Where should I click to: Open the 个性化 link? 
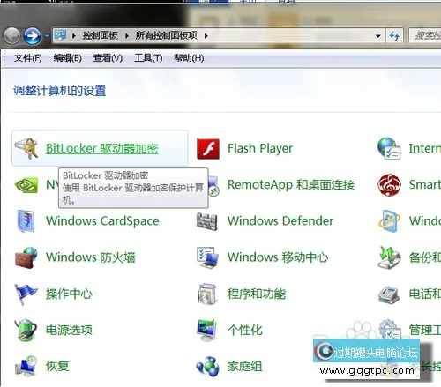(x=245, y=331)
